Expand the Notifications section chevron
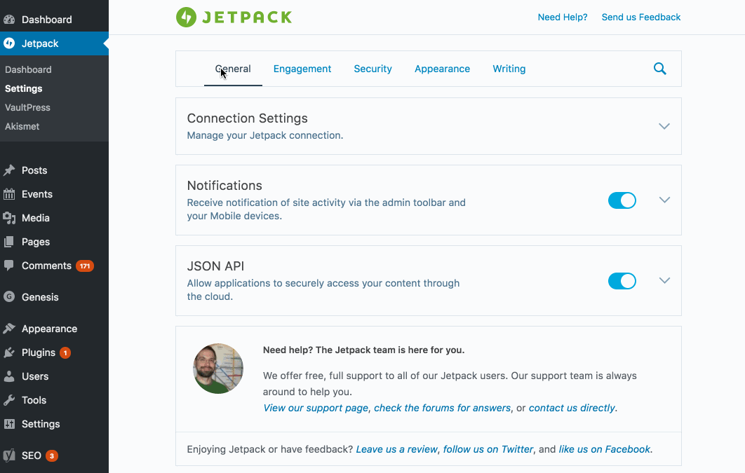 point(664,200)
